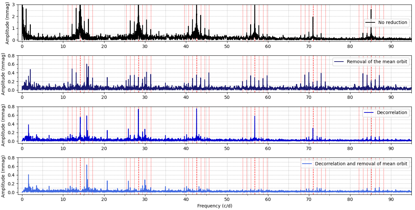This screenshot has width=415, height=210.
Task: Click the top panel's 'Amplitude (mmag)' y-axis label
Action: click(x=7, y=22)
